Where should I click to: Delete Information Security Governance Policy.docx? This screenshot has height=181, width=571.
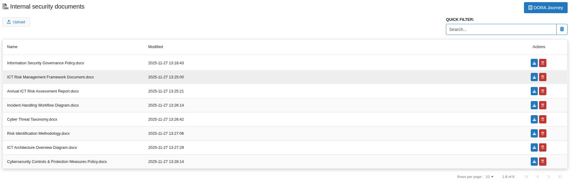[543, 63]
